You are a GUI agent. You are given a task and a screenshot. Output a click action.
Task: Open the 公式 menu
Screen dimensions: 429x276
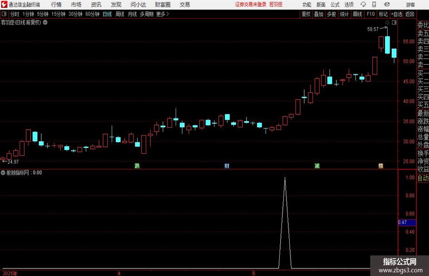coord(335,5)
